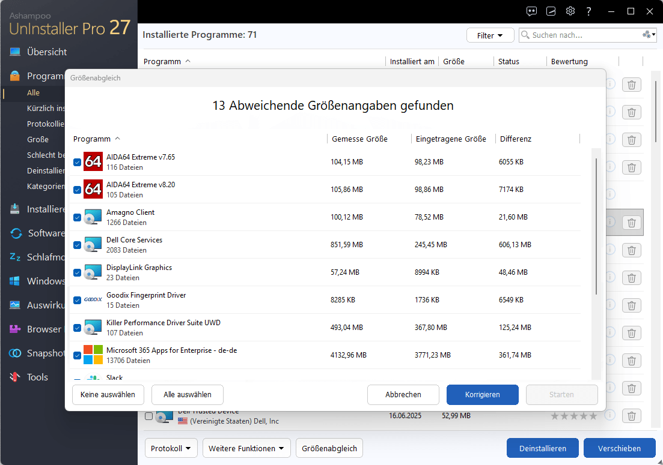The height and width of the screenshot is (465, 663).
Task: Select Große in sidebar
Action: (38, 139)
